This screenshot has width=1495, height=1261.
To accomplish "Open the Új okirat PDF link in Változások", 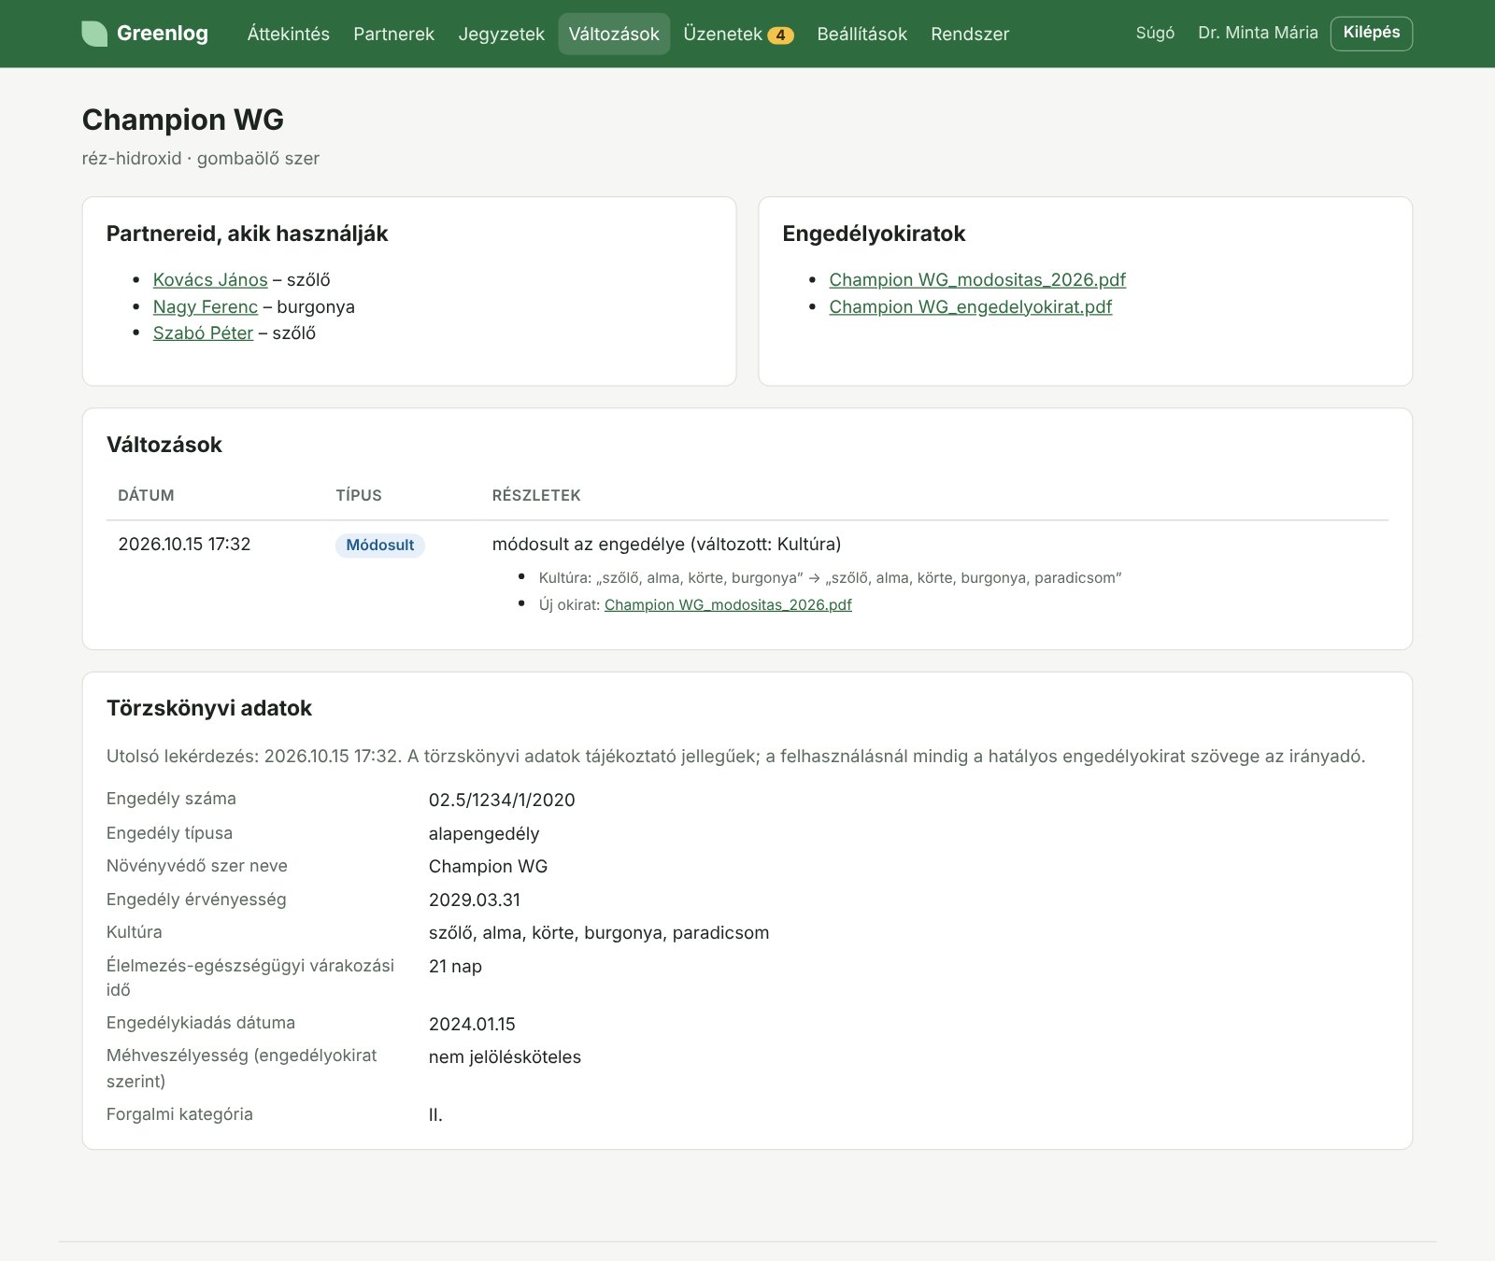I will pos(728,605).
